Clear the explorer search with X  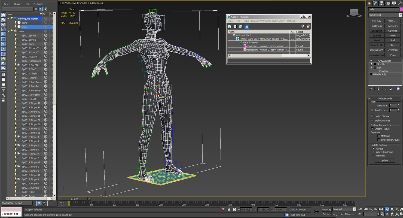click(x=36, y=9)
